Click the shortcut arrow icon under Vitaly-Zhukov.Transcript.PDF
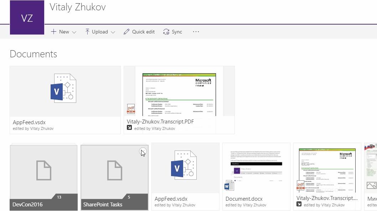The height and width of the screenshot is (211, 377). [129, 128]
